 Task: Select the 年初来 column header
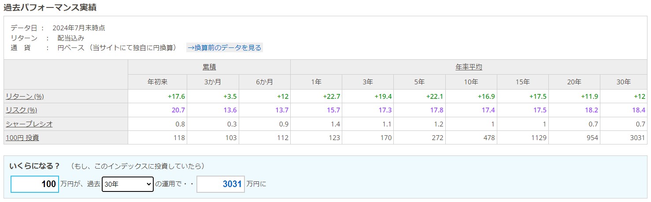(x=157, y=82)
